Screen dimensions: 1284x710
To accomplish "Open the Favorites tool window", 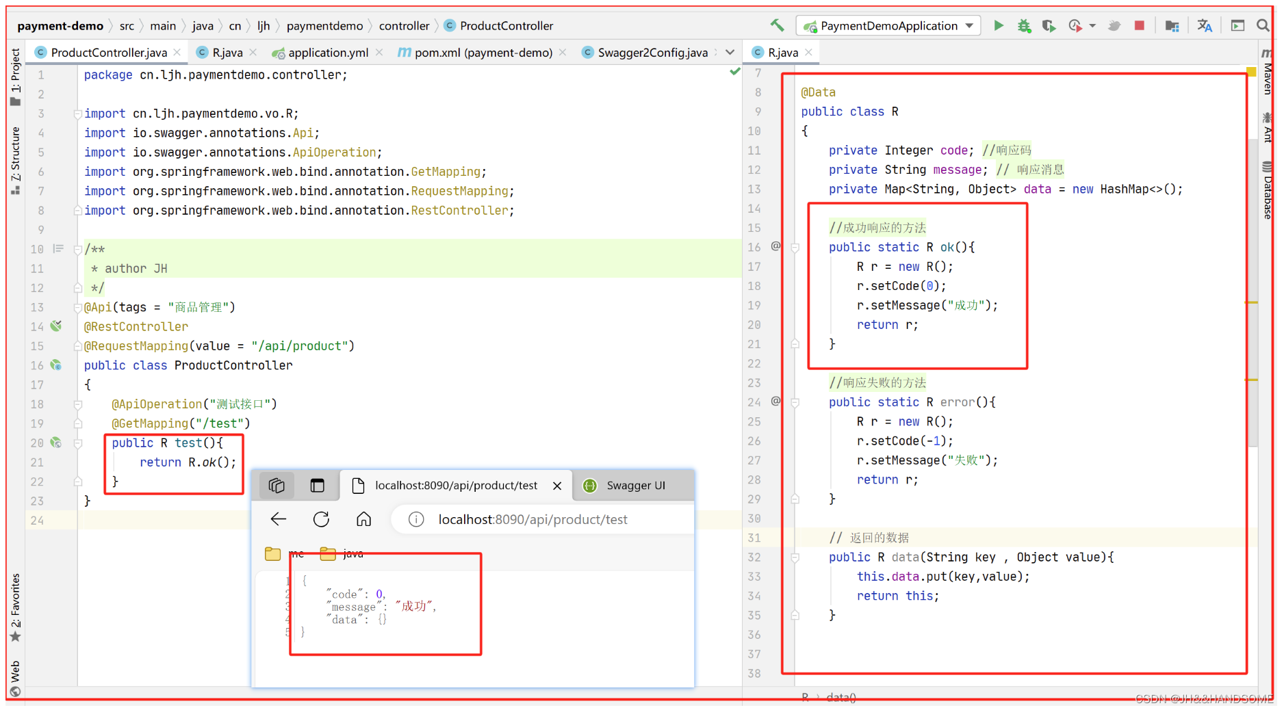I will pyautogui.click(x=15, y=607).
